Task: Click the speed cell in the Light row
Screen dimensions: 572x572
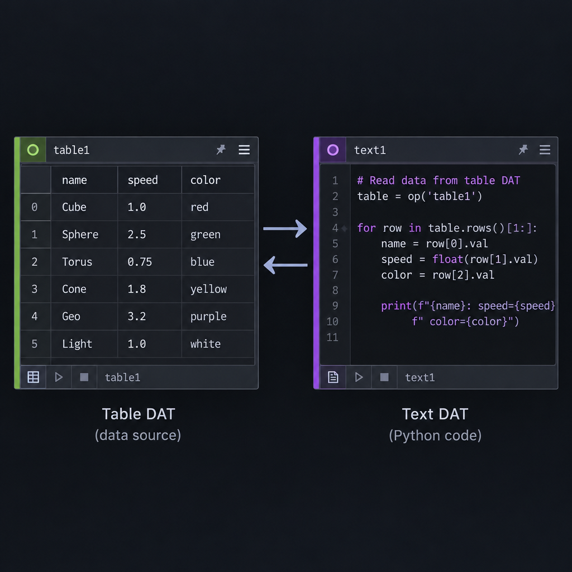Action: coord(150,344)
